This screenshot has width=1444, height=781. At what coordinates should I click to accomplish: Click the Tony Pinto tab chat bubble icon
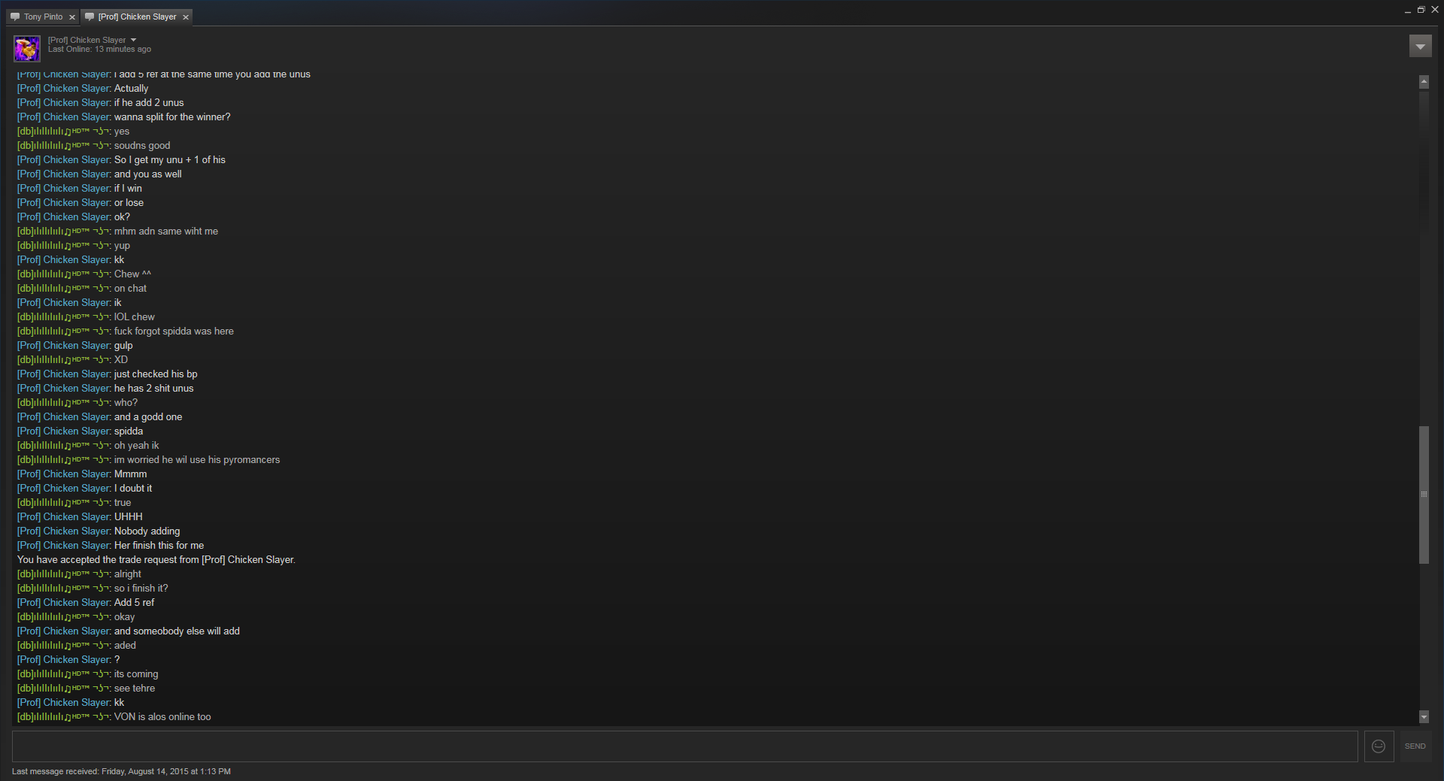[x=15, y=17]
